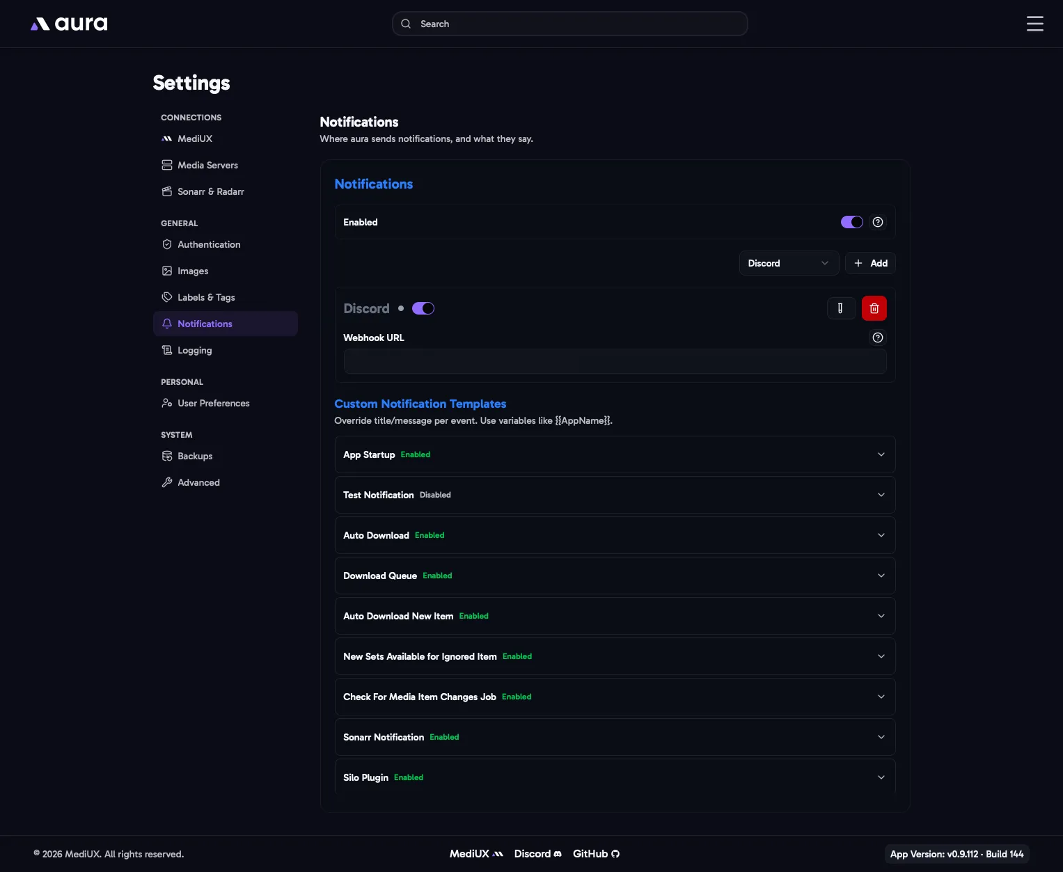Click the Images sidebar icon
Screen dimensions: 1063x872
(167, 271)
